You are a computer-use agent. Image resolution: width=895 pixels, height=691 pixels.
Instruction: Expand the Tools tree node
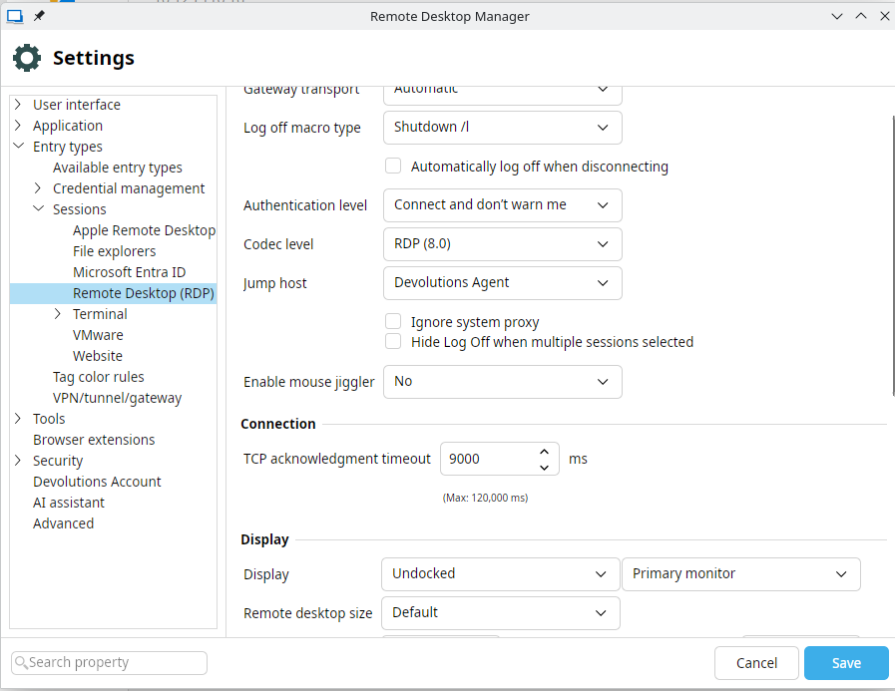[x=18, y=419]
